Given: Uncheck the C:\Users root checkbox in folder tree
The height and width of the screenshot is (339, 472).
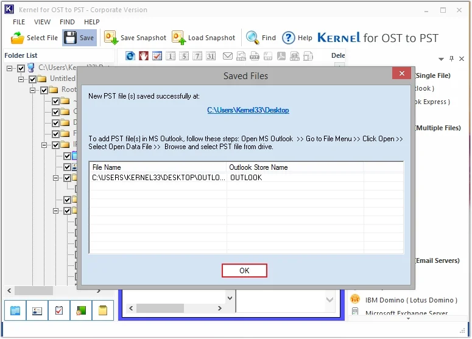Looking at the screenshot, I should tap(21, 68).
